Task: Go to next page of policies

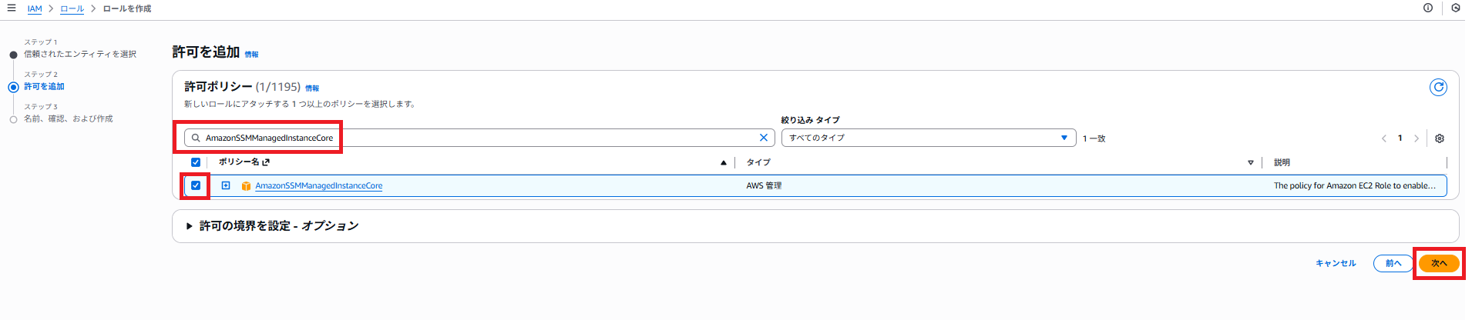Action: [x=1416, y=138]
